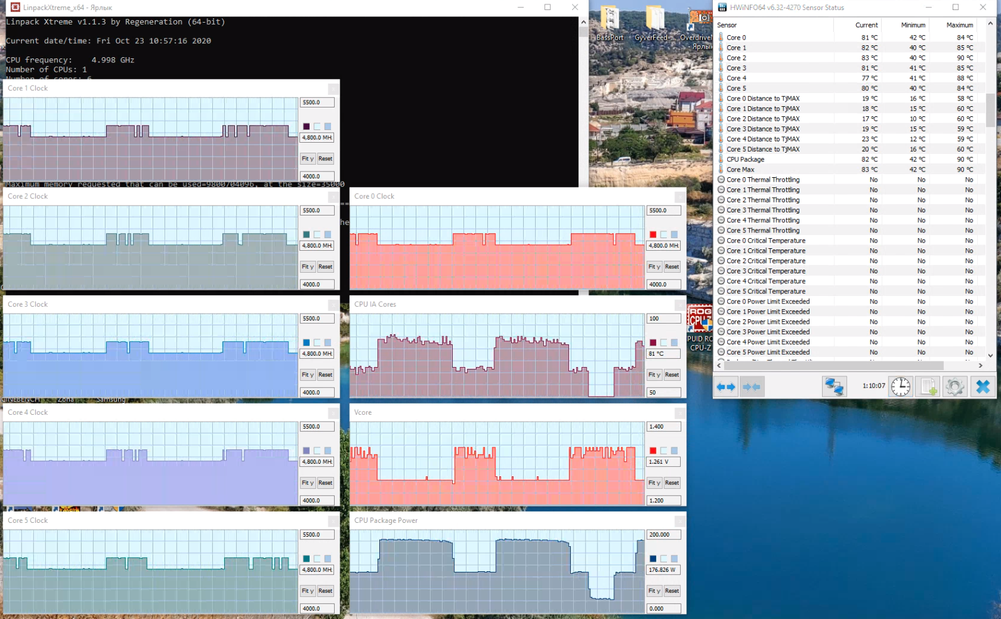Screen dimensions: 1001x619
Task: Select the Core 2 Power Limit Exceeded row
Action: pyautogui.click(x=850, y=322)
